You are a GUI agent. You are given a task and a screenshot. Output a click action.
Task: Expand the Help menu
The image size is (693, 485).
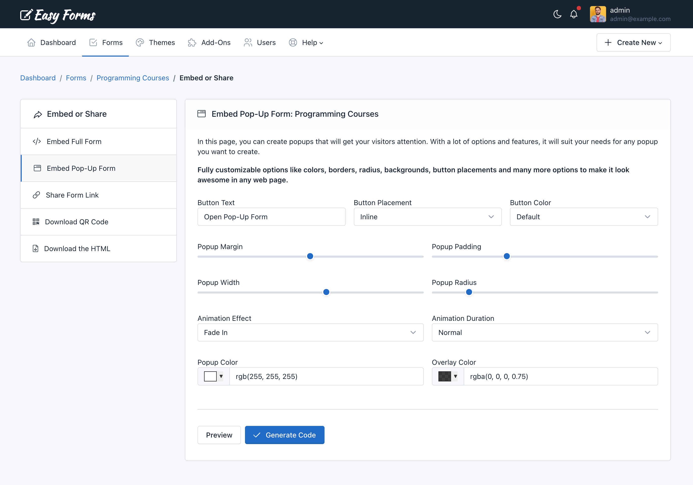(306, 42)
